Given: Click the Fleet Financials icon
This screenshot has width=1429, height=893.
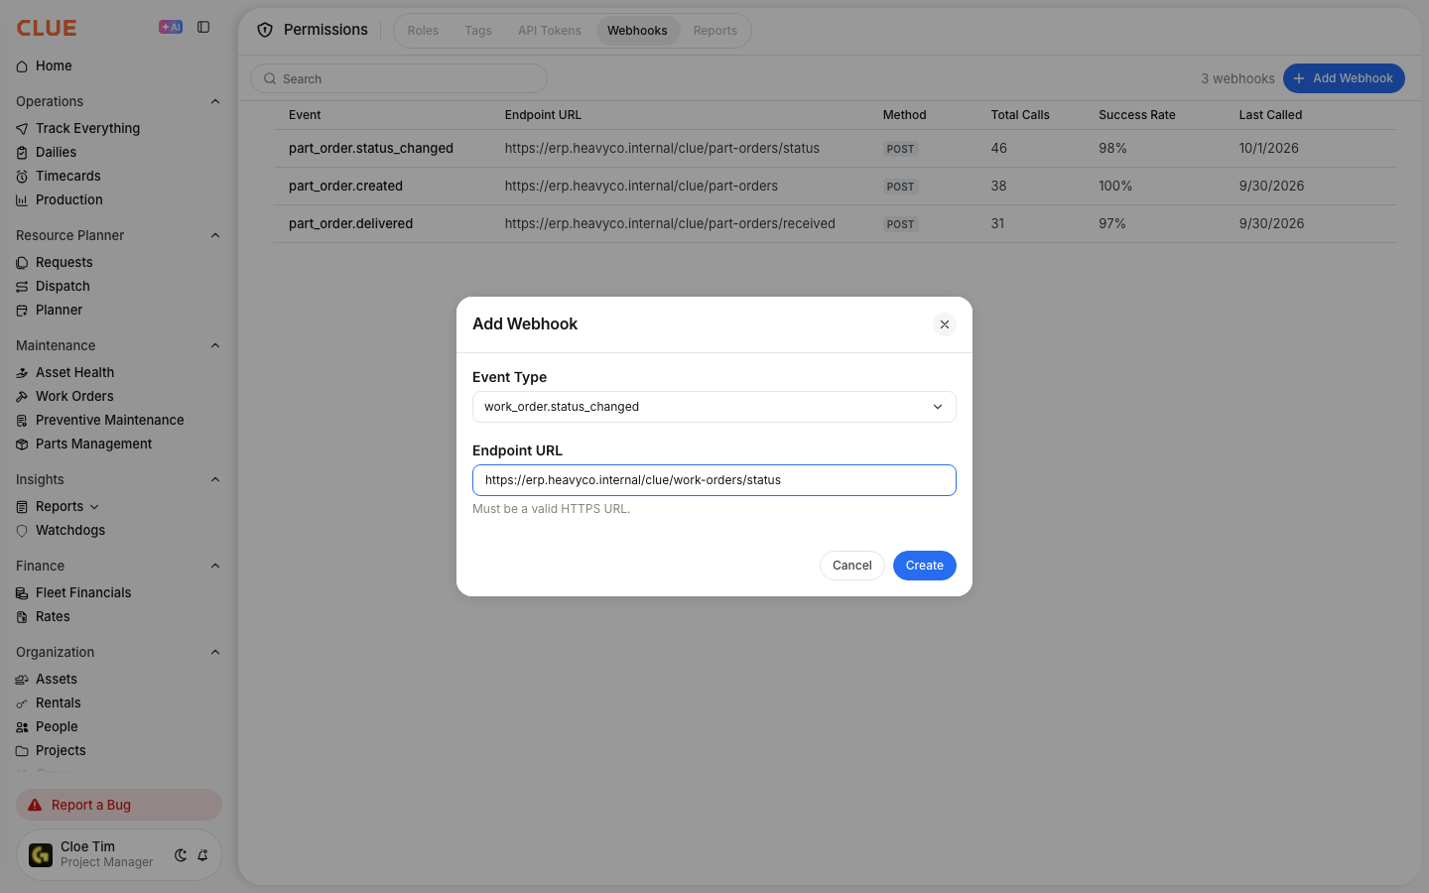Looking at the screenshot, I should [x=22, y=593].
